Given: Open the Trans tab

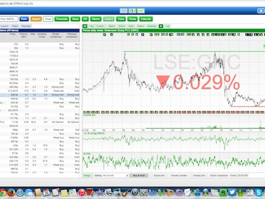Looking at the screenshot, I should click(121, 19).
